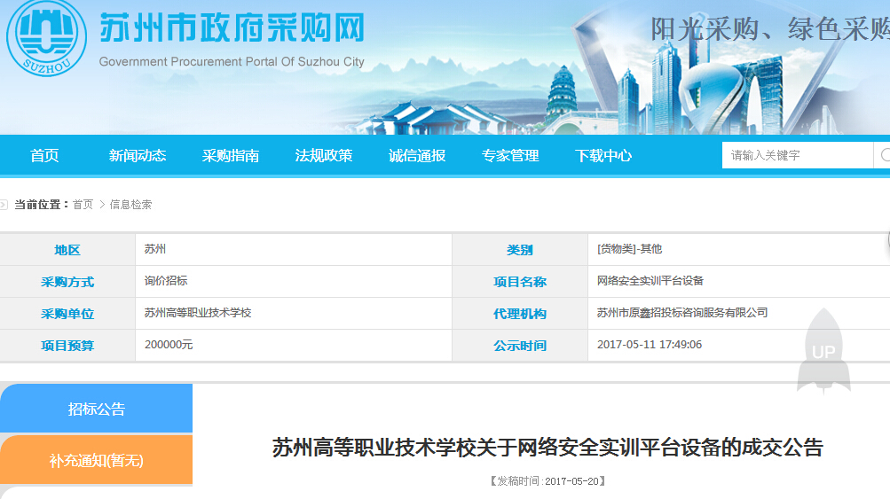Open the 新闻动态 navigation item
The width and height of the screenshot is (890, 499).
pos(138,155)
